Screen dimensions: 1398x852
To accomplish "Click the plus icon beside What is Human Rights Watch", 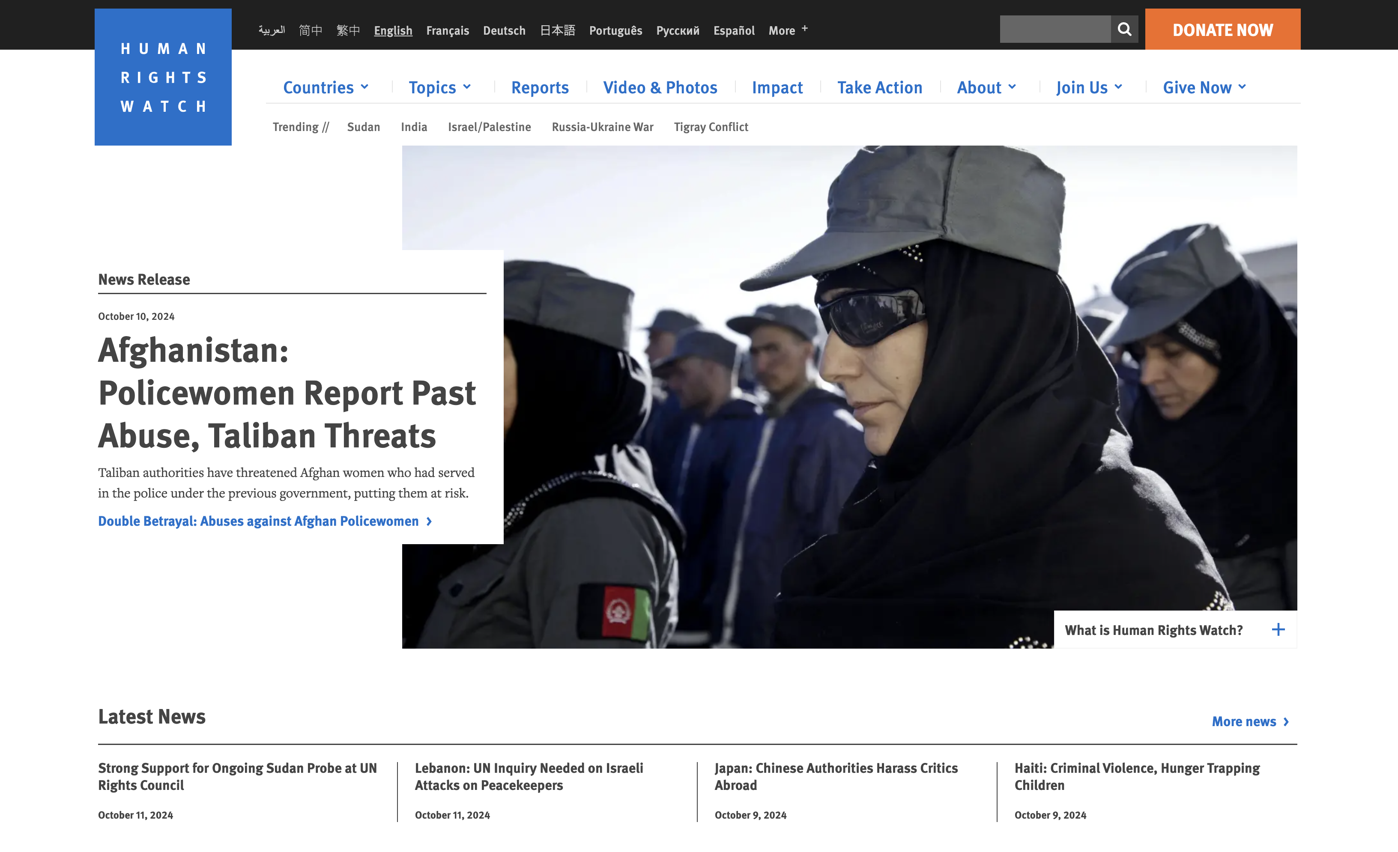I will coord(1278,630).
